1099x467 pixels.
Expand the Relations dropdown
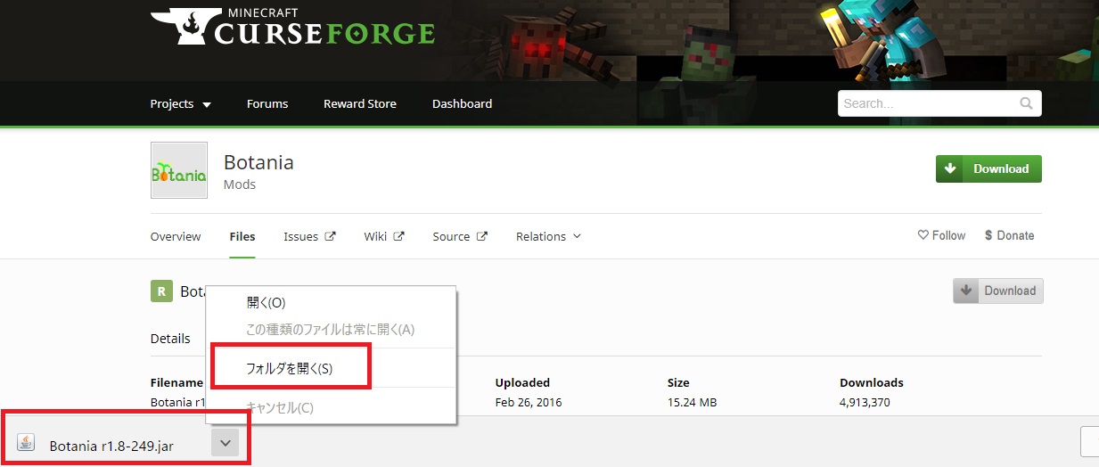click(x=548, y=236)
